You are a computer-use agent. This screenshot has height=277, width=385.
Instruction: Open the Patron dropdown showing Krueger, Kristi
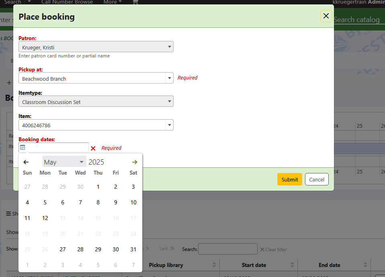pos(96,47)
